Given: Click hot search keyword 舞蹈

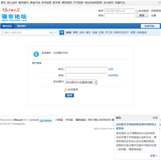Looking at the screenshot, I should pyautogui.click(x=76, y=33).
